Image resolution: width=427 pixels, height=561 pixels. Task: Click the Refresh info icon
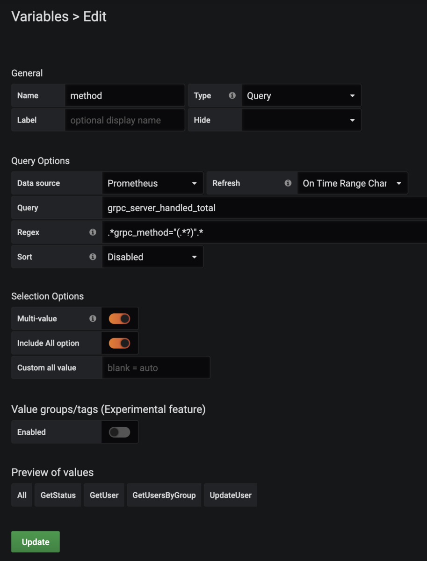288,183
